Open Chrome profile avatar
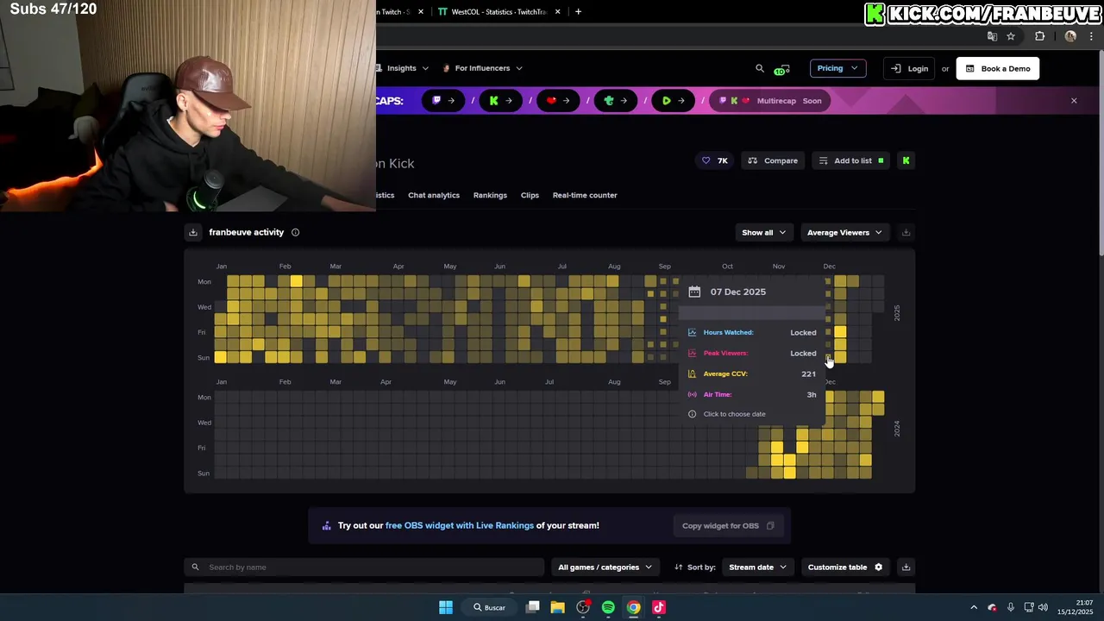Viewport: 1104px width, 621px height. 1070,36
